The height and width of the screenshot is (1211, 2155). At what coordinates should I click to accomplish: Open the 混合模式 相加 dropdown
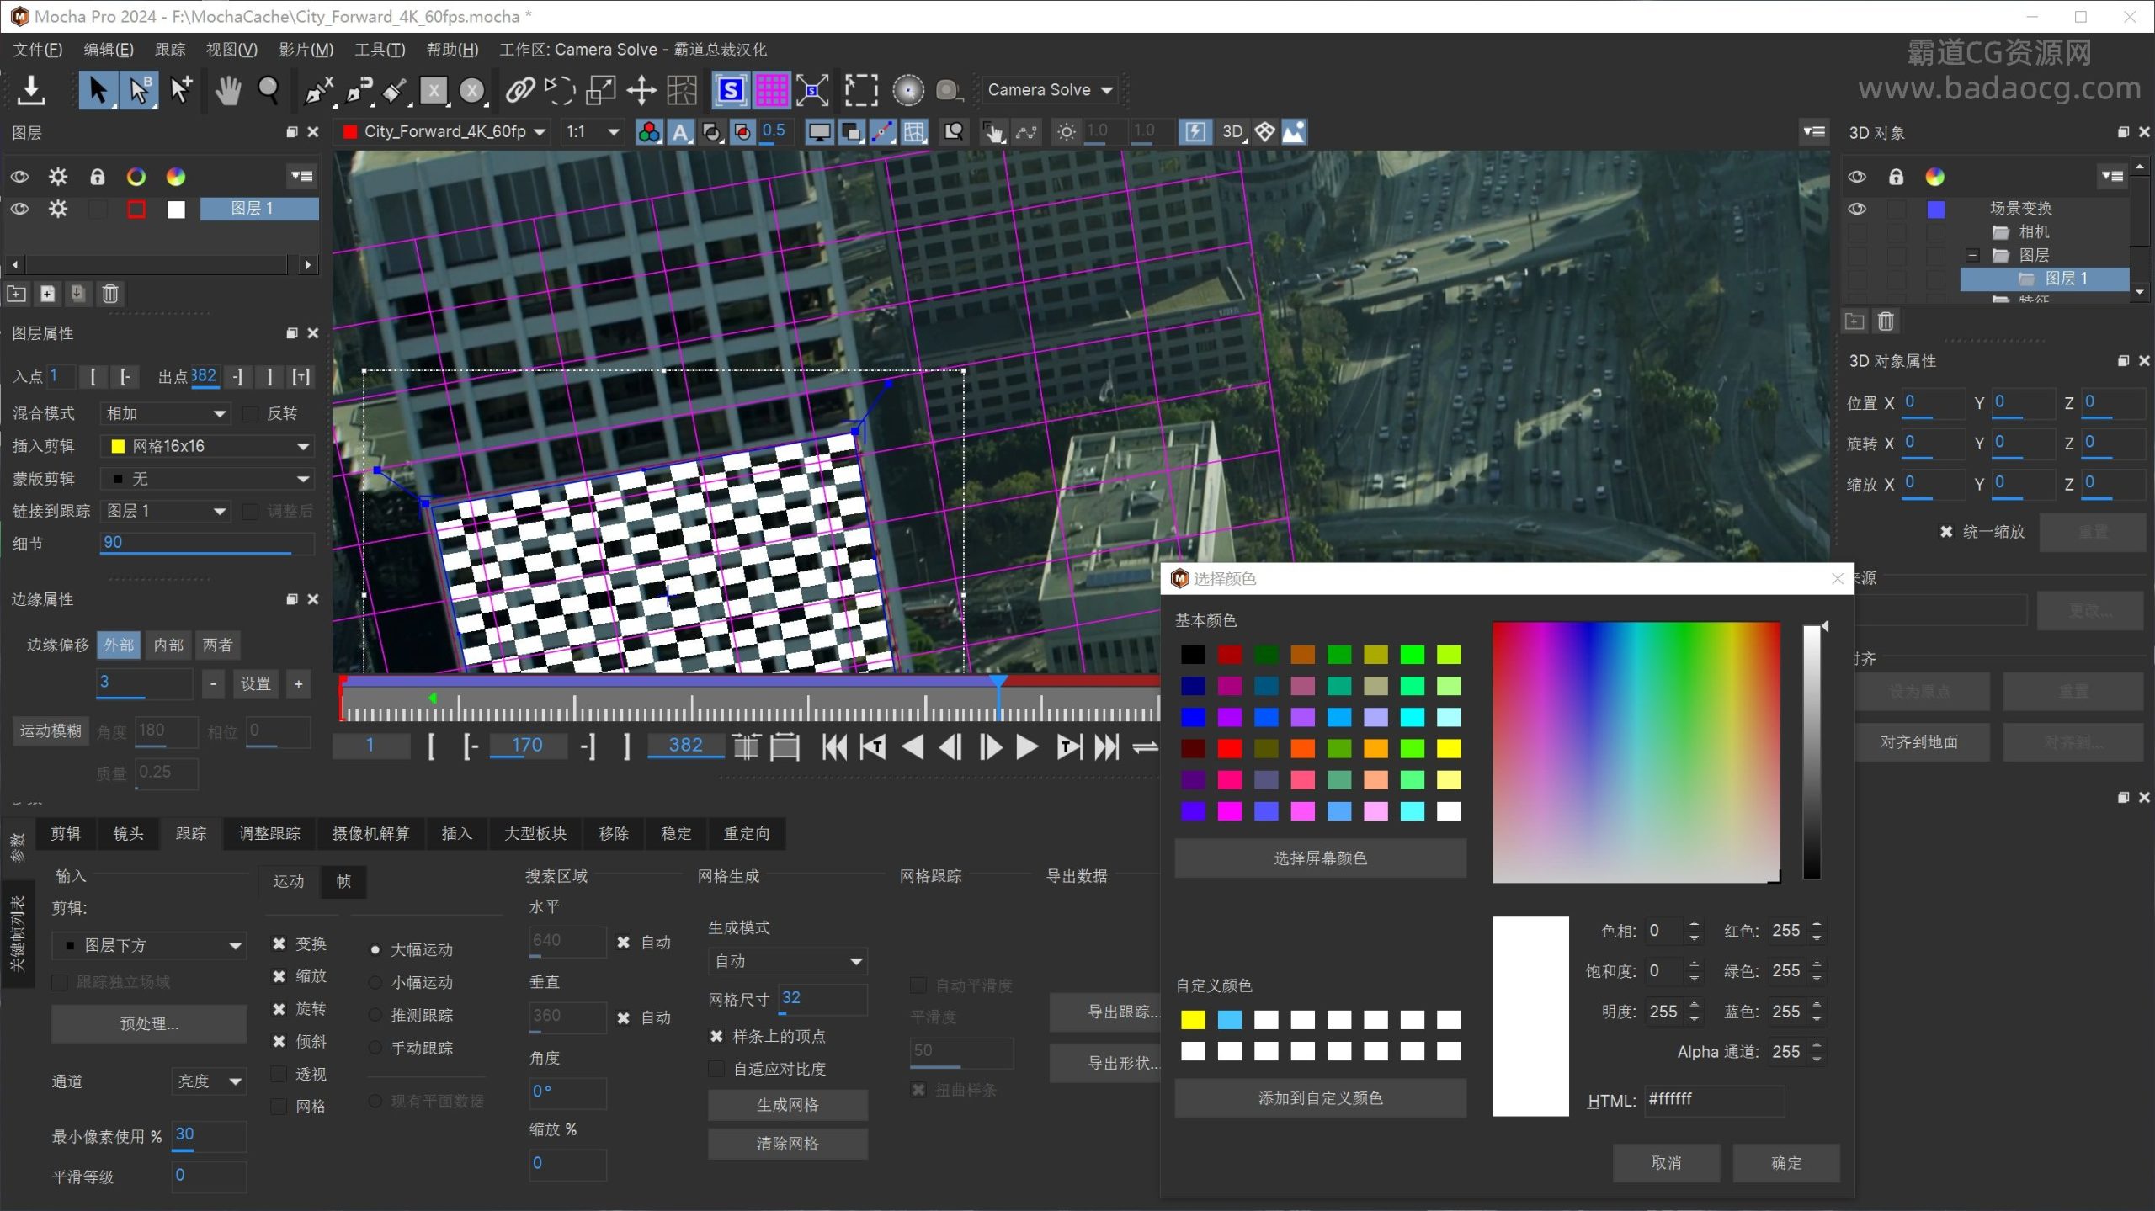[x=166, y=413]
